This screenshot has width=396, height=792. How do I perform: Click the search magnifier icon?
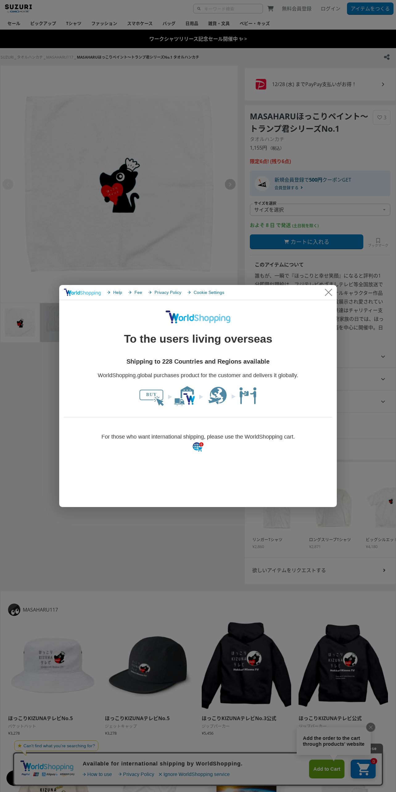click(x=199, y=9)
